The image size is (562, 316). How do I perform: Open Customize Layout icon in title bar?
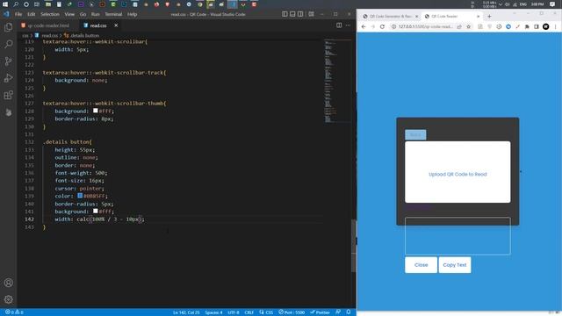(x=311, y=14)
